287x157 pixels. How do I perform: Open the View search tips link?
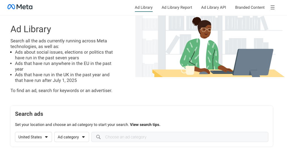(145, 125)
